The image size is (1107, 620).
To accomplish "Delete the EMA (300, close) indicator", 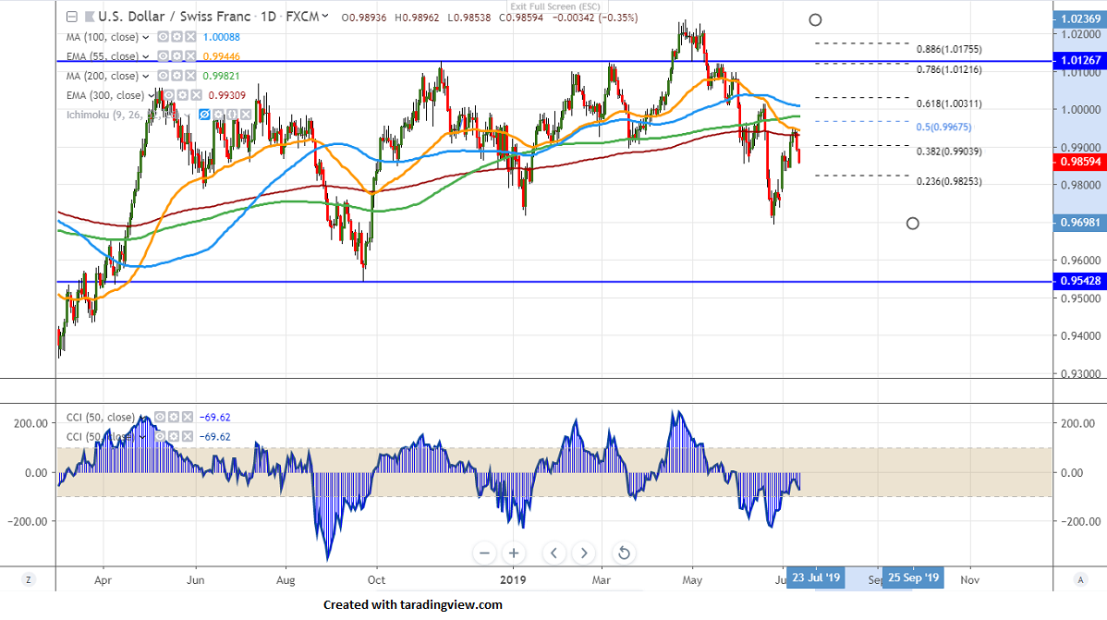I will (x=197, y=95).
